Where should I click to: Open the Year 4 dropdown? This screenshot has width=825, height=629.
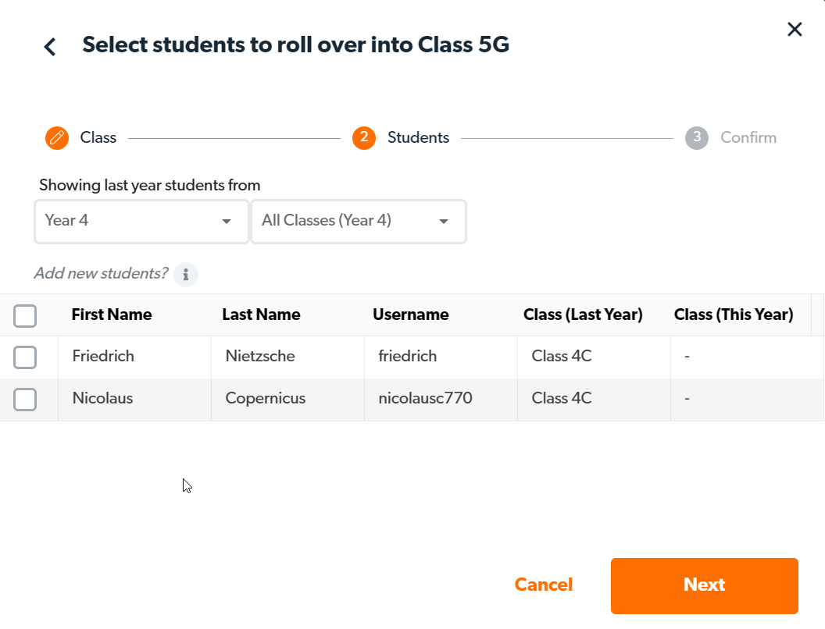point(141,222)
